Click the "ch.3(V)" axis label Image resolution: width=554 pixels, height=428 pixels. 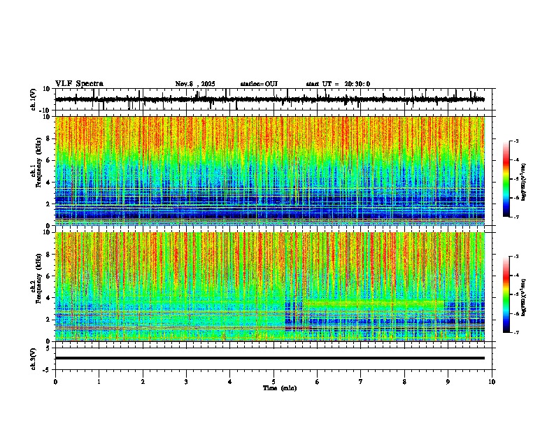point(33,359)
